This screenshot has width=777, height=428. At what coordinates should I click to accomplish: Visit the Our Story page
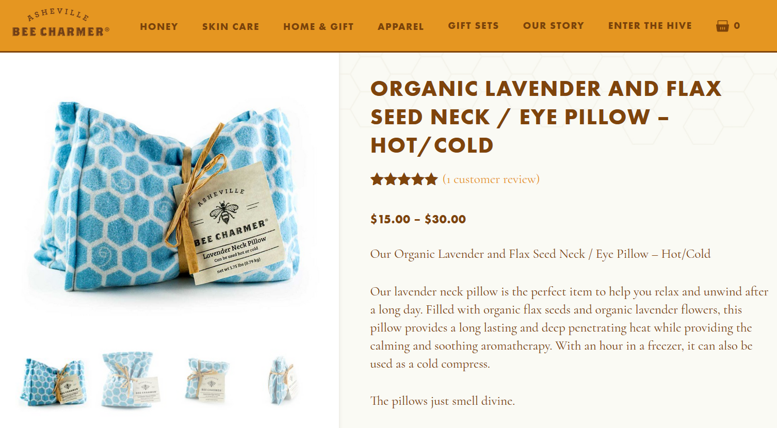pyautogui.click(x=553, y=26)
